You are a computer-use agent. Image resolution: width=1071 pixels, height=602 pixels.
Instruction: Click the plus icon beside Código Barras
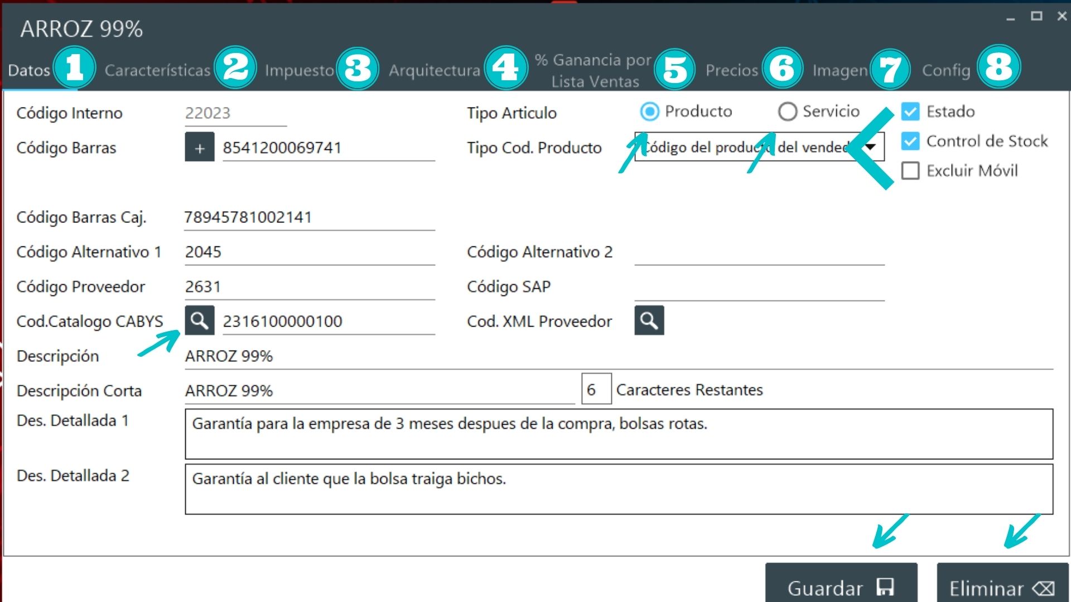click(199, 148)
